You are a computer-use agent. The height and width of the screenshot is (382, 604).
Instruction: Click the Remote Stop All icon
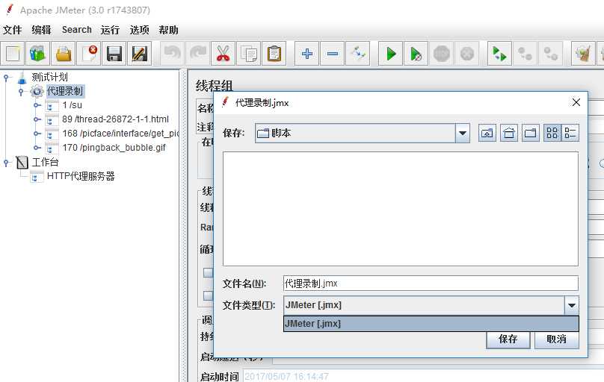pos(525,54)
